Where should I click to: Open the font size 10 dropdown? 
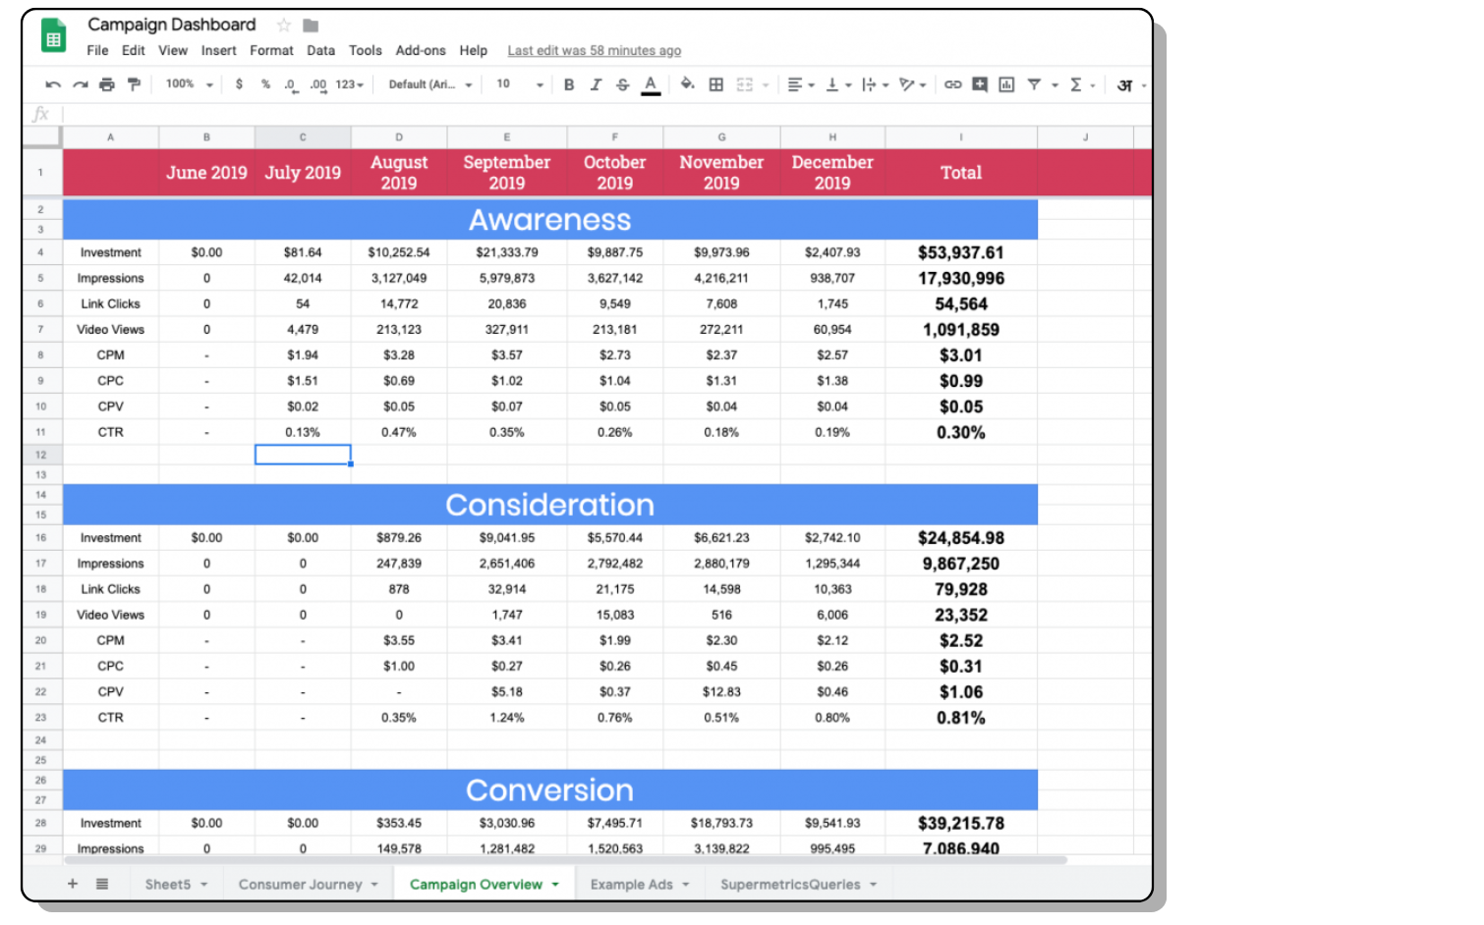[x=519, y=85]
